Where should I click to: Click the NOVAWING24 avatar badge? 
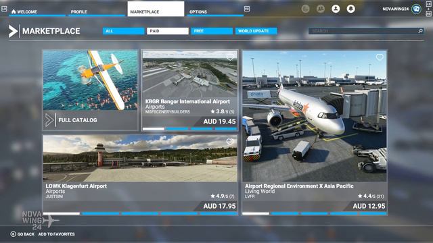(x=416, y=9)
